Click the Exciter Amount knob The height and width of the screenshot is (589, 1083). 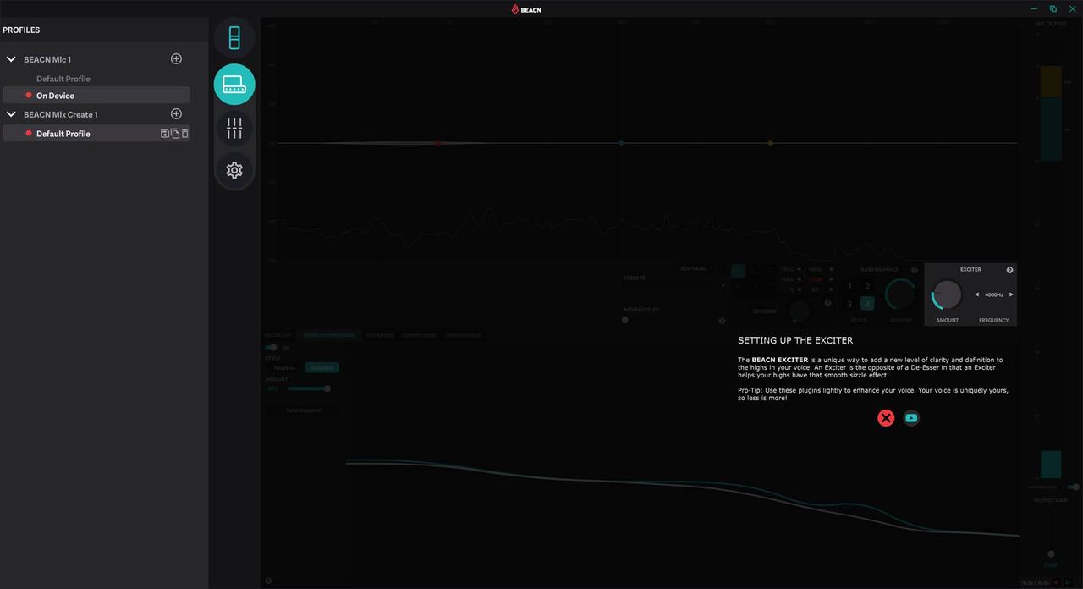coord(948,295)
